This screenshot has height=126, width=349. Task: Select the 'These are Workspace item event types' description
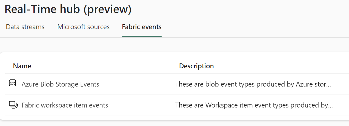click(254, 105)
